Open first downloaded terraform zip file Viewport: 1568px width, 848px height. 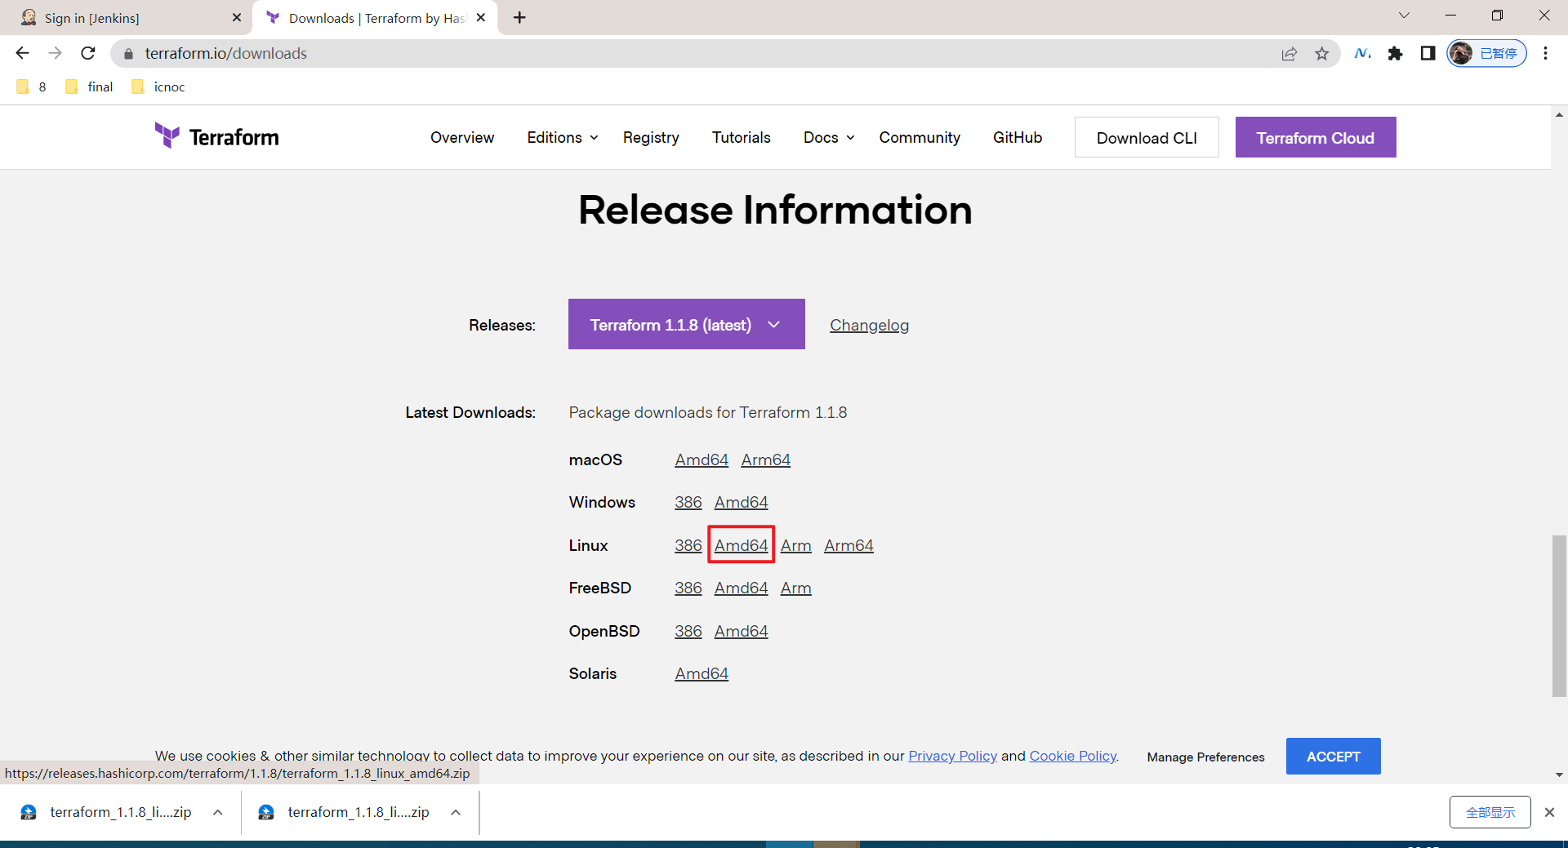pyautogui.click(x=106, y=812)
